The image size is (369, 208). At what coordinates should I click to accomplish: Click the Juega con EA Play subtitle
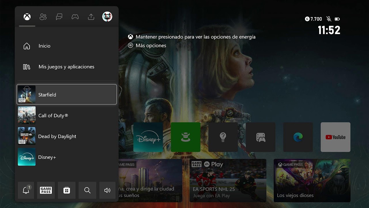pos(211,196)
